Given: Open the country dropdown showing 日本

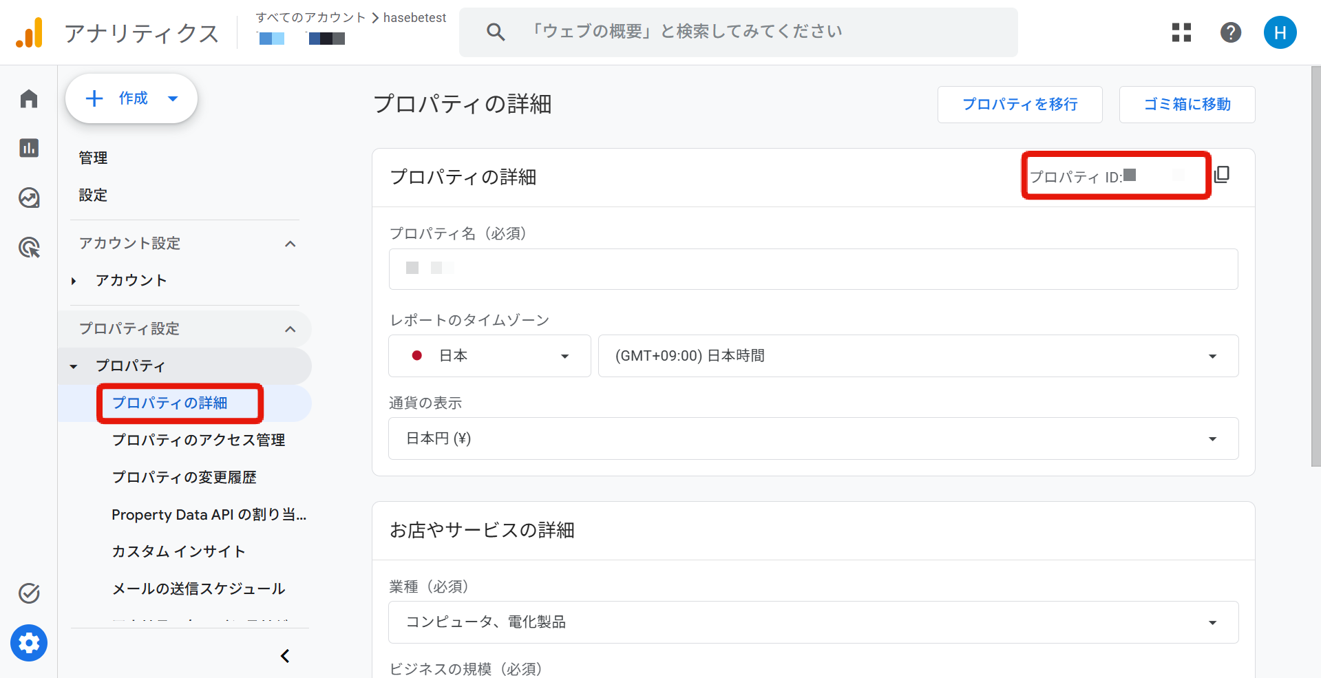Looking at the screenshot, I should tap(489, 356).
